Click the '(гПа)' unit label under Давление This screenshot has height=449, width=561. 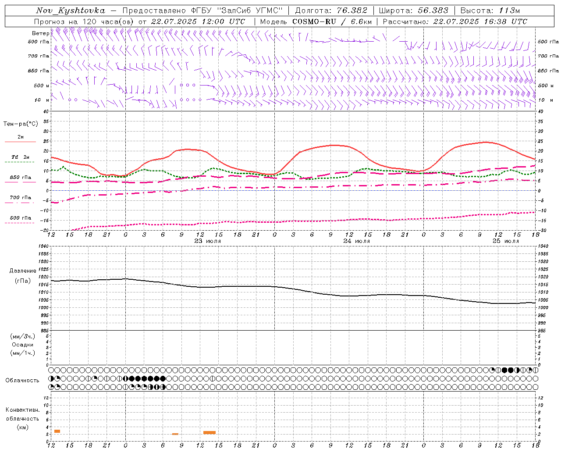coord(23,281)
